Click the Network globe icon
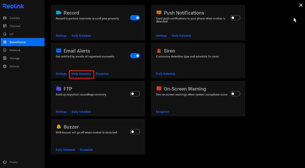Image resolution: width=305 pixels, height=168 pixels. pos(5,50)
